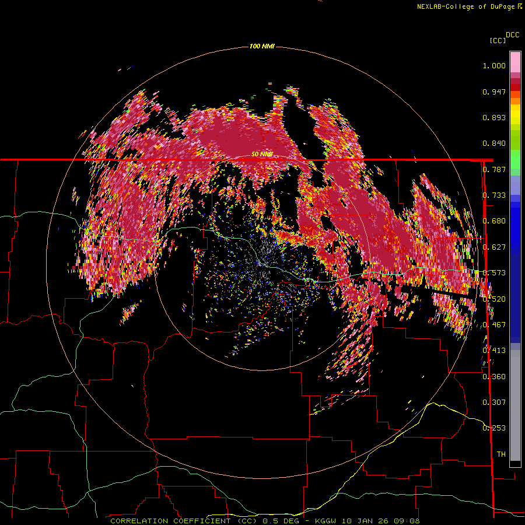This screenshot has width=525, height=525.
Task: Click the DCC legend header label
Action: pos(513,35)
